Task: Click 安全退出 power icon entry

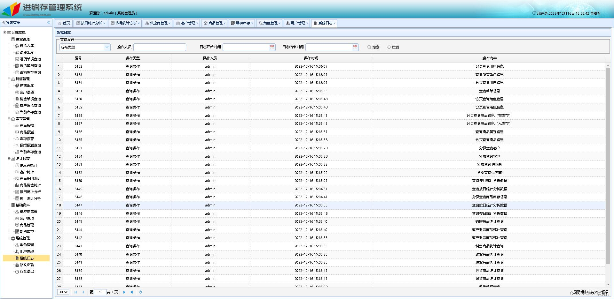Action: pos(27,271)
